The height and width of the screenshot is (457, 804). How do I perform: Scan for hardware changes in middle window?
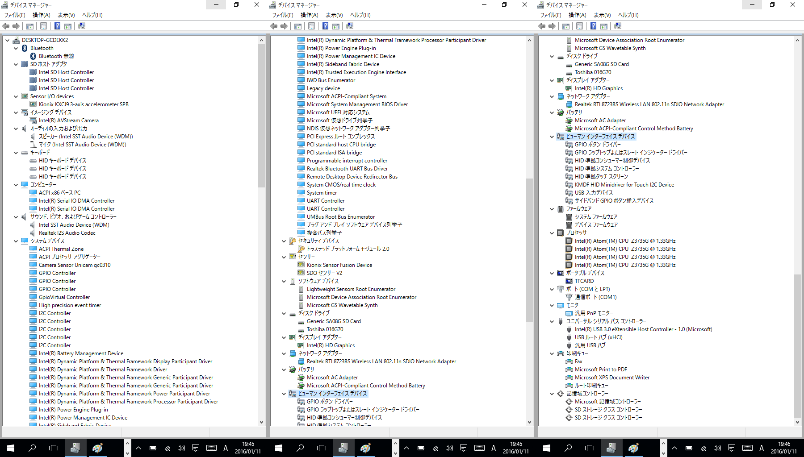[x=350, y=26]
